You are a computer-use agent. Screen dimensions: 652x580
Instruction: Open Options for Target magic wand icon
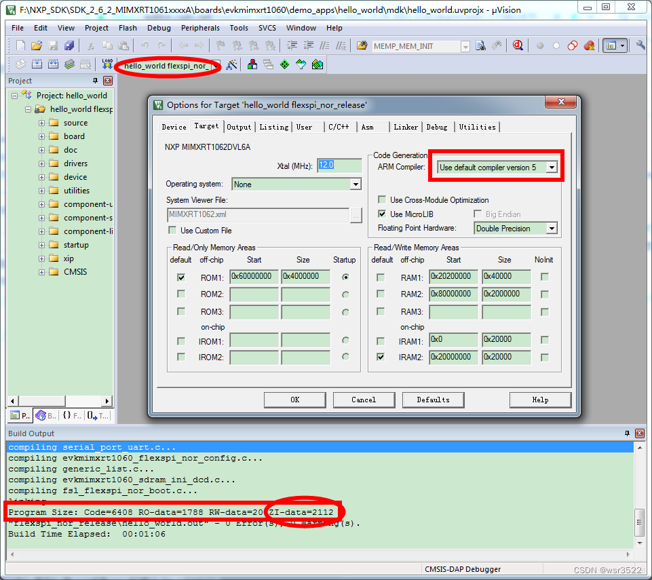pyautogui.click(x=231, y=64)
